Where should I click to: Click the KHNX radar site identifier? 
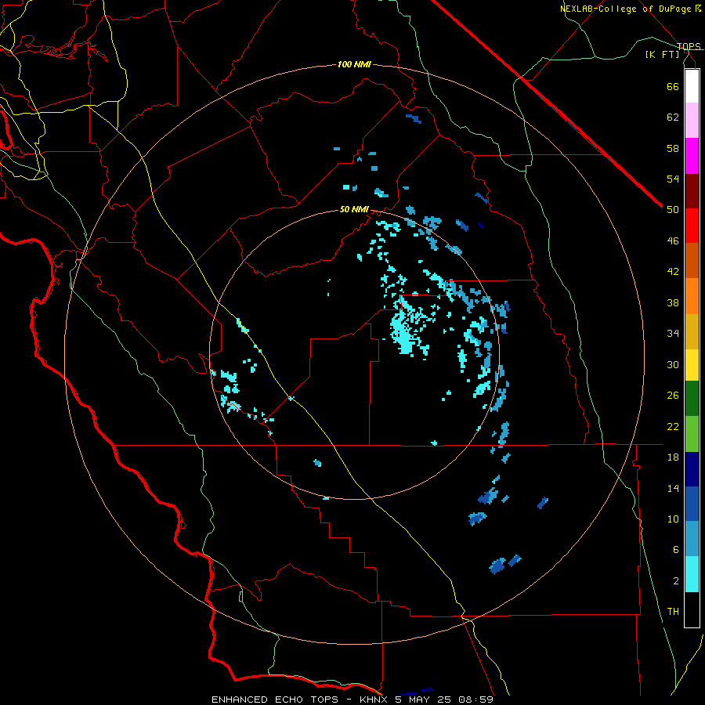(x=375, y=700)
